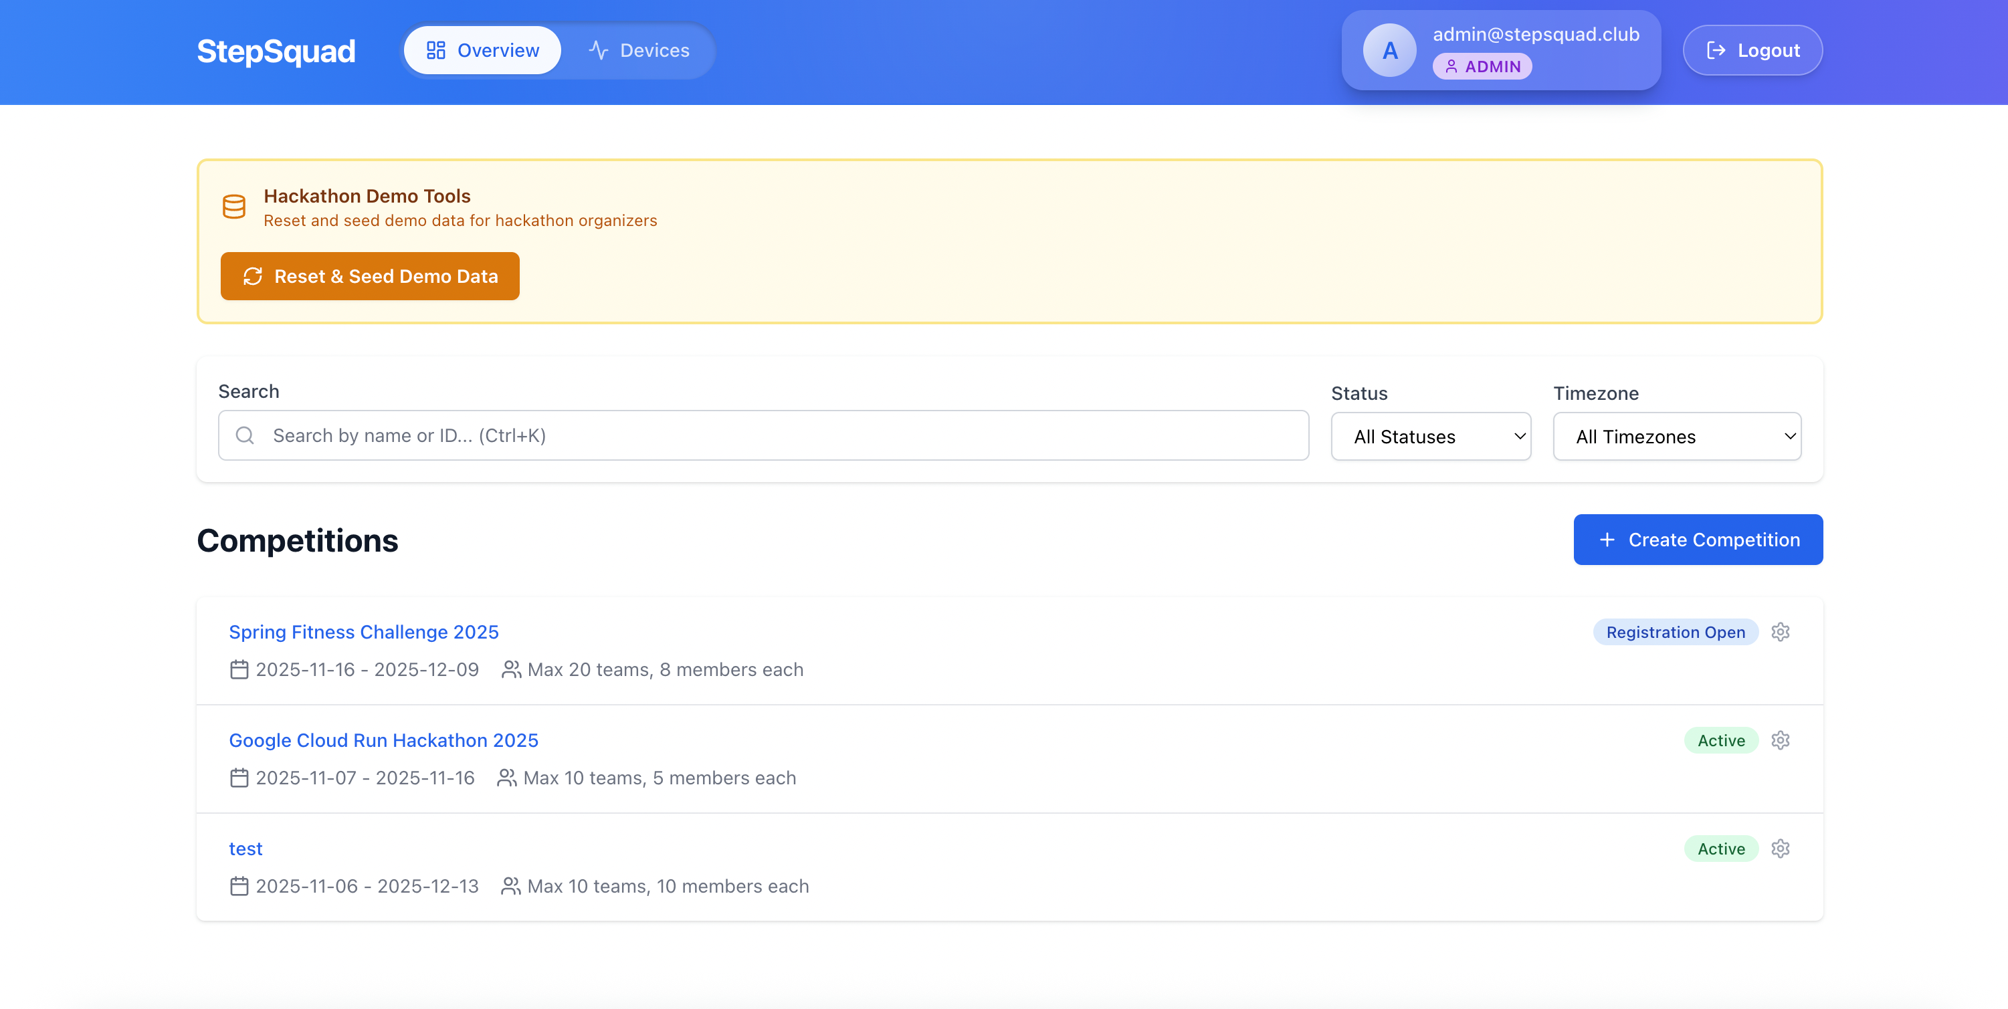Click the Hackathon Demo Tools database icon
This screenshot has width=2008, height=1009.
[x=234, y=207]
